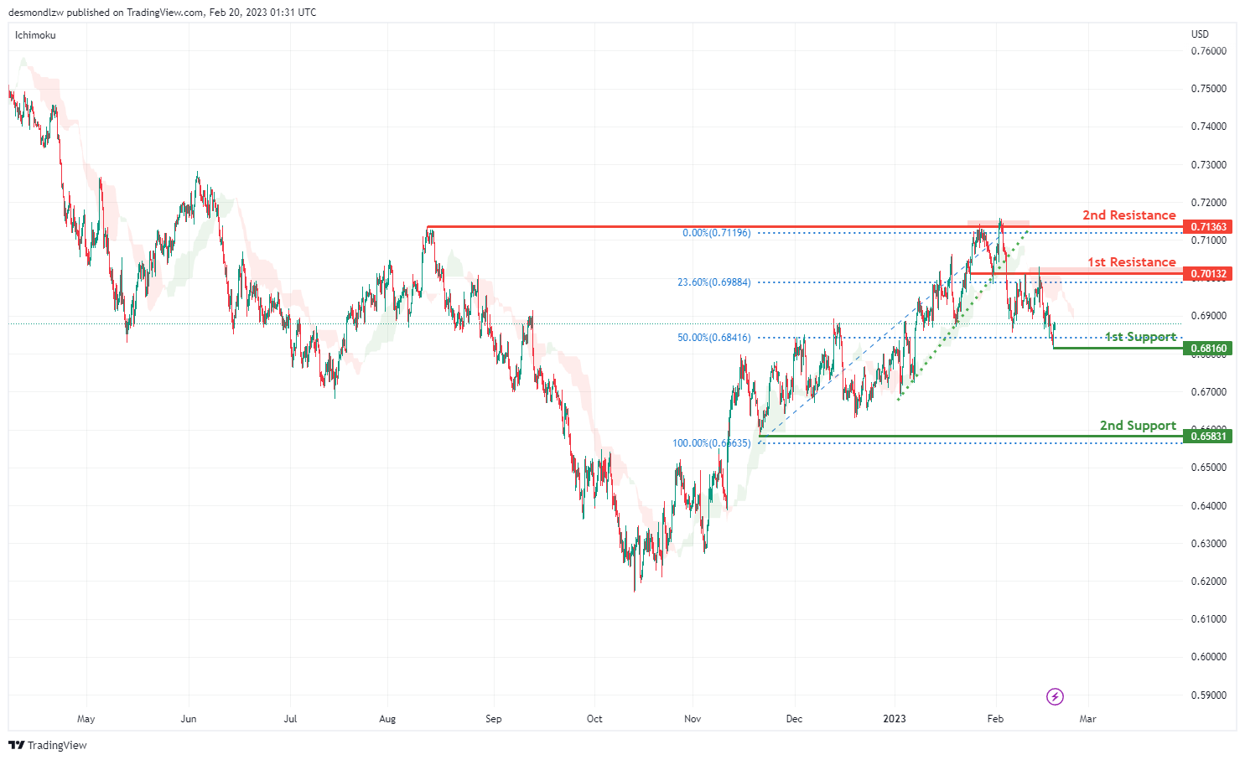This screenshot has width=1245, height=760.
Task: Click the purple lightning bolt icon
Action: [1055, 696]
